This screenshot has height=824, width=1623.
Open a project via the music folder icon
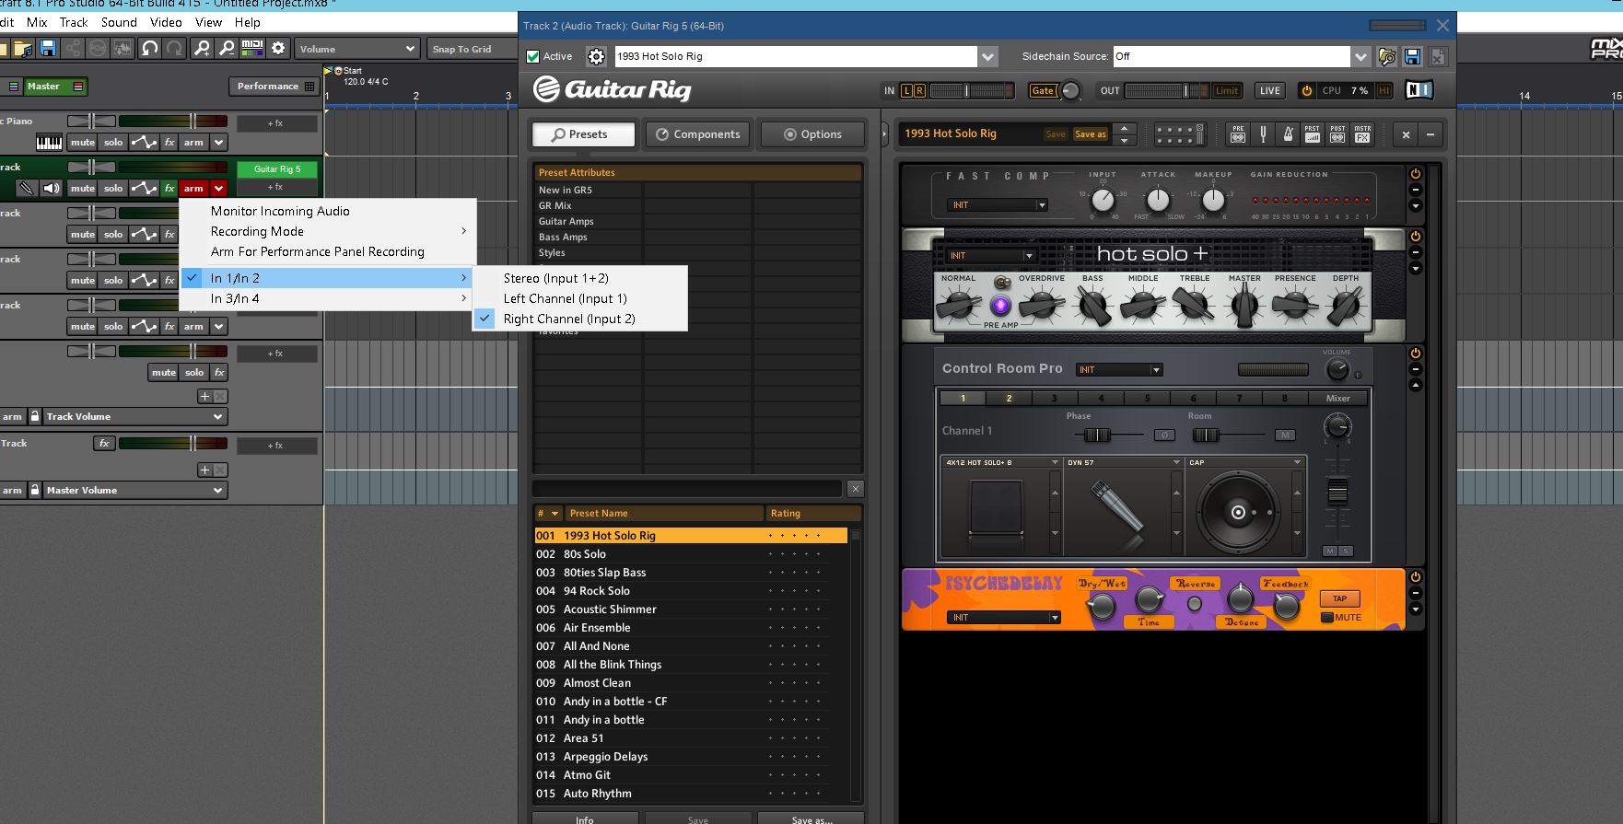(23, 49)
